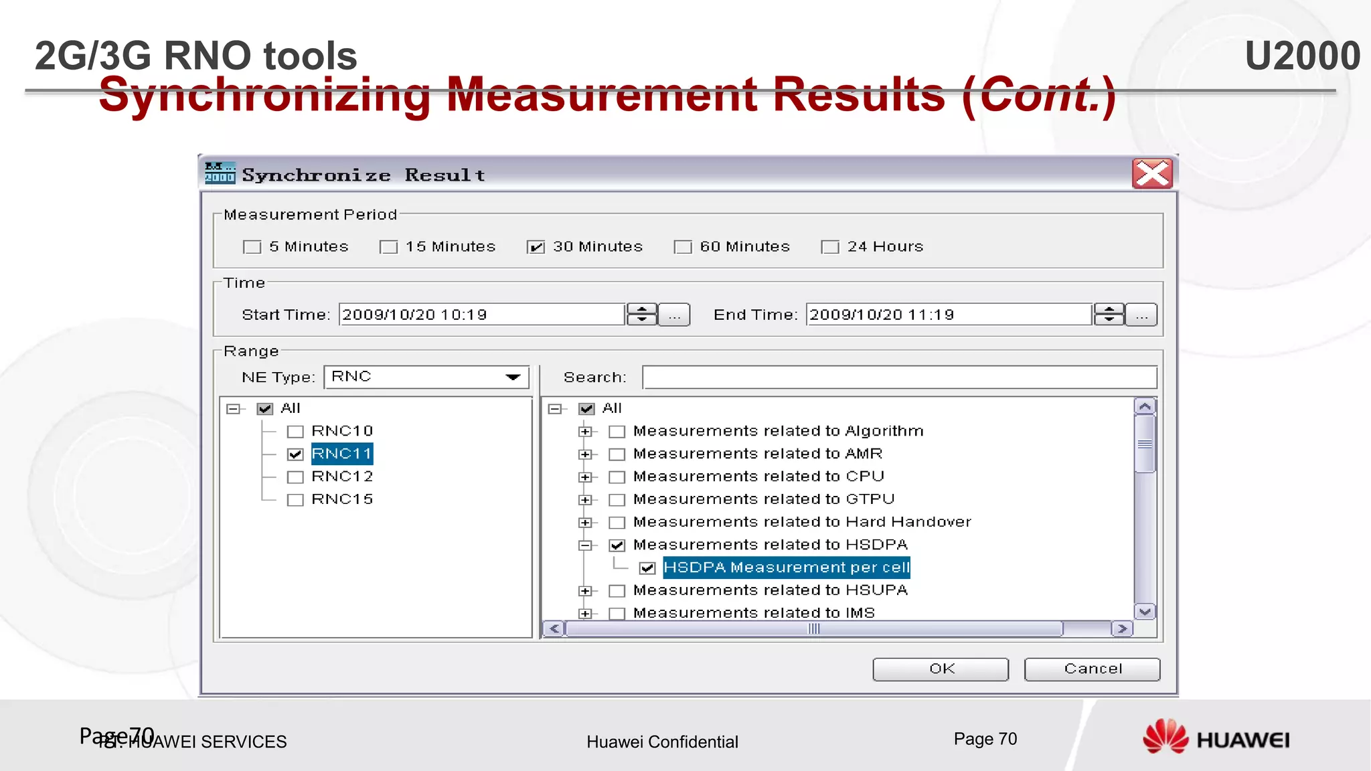Uncheck HSDPA Measurement per cell checkbox

(x=647, y=568)
